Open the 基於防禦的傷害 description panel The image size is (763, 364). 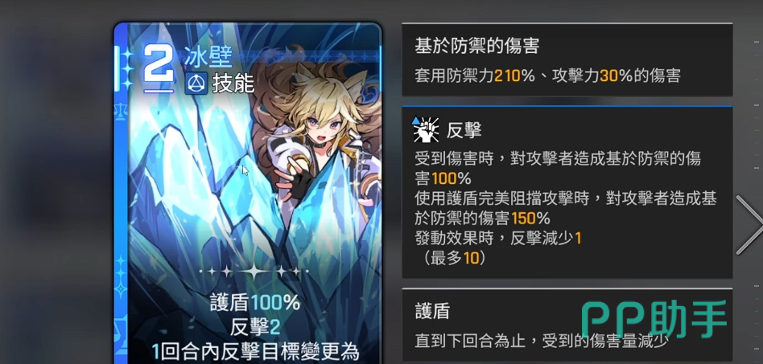[x=567, y=59]
